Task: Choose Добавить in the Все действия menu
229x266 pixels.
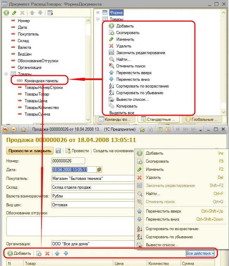Action: click(x=182, y=153)
